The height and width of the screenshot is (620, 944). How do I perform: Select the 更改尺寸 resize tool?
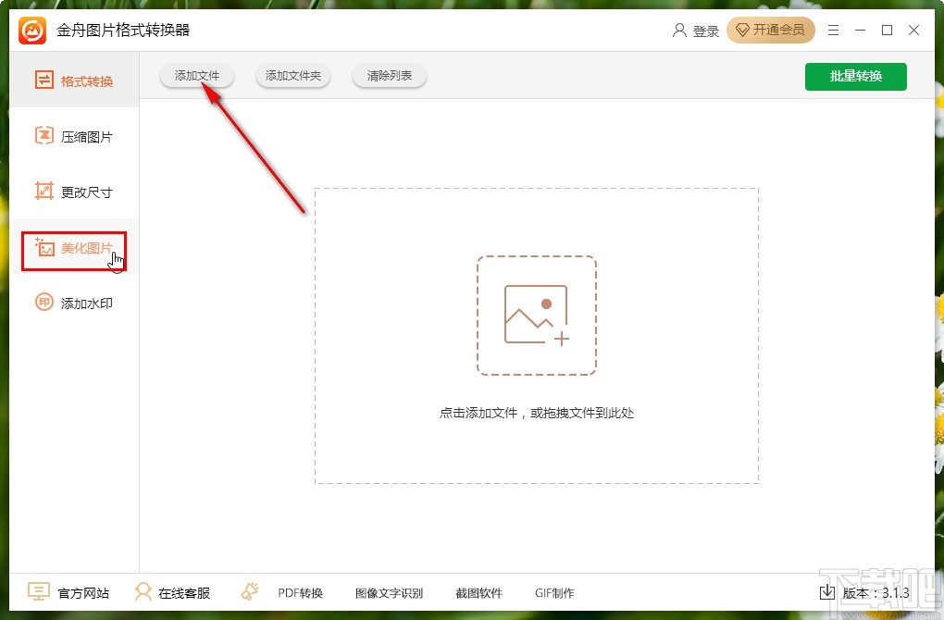point(72,192)
